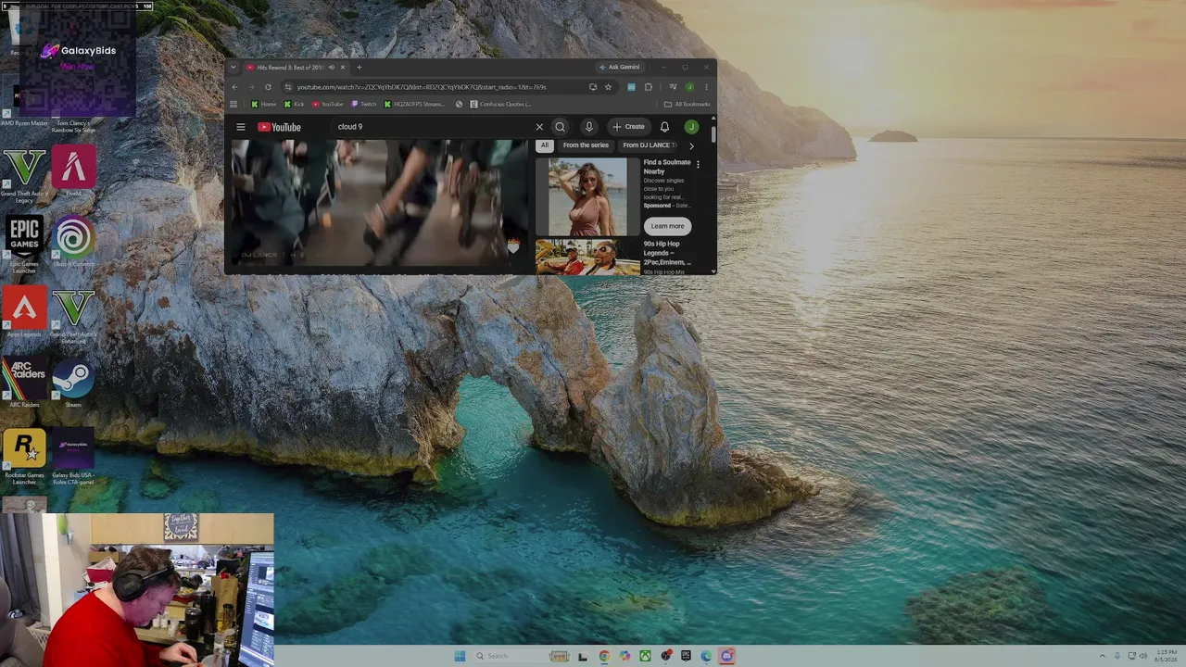Start voice search with the microphone icon
The image size is (1186, 667).
coord(588,127)
